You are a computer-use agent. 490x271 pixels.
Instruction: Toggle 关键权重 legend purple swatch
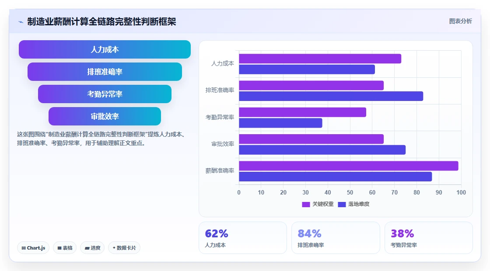click(306, 204)
